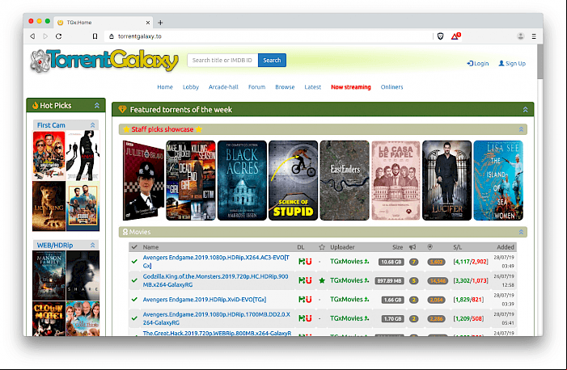Open the La Casa de Papel poster
This screenshot has height=370, width=567.
[x=396, y=180]
